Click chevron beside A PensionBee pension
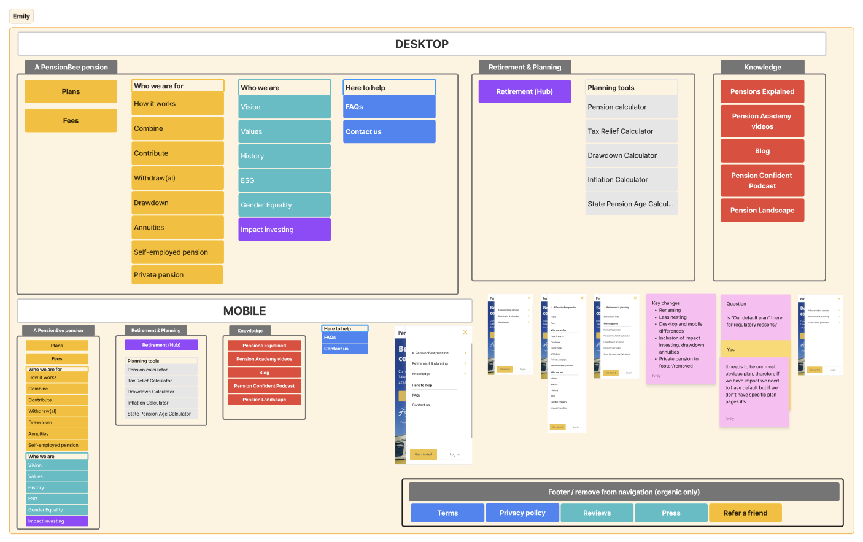Viewport: 863px width, 542px height. point(465,353)
